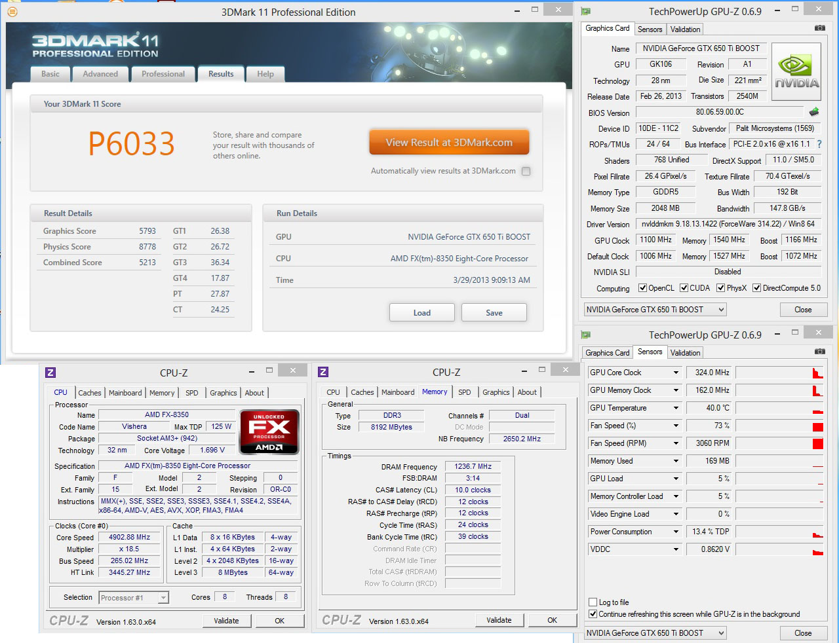839x643 pixels.
Task: Click the BIOS Version field showing 80.06.59.00.0C
Action: point(720,112)
